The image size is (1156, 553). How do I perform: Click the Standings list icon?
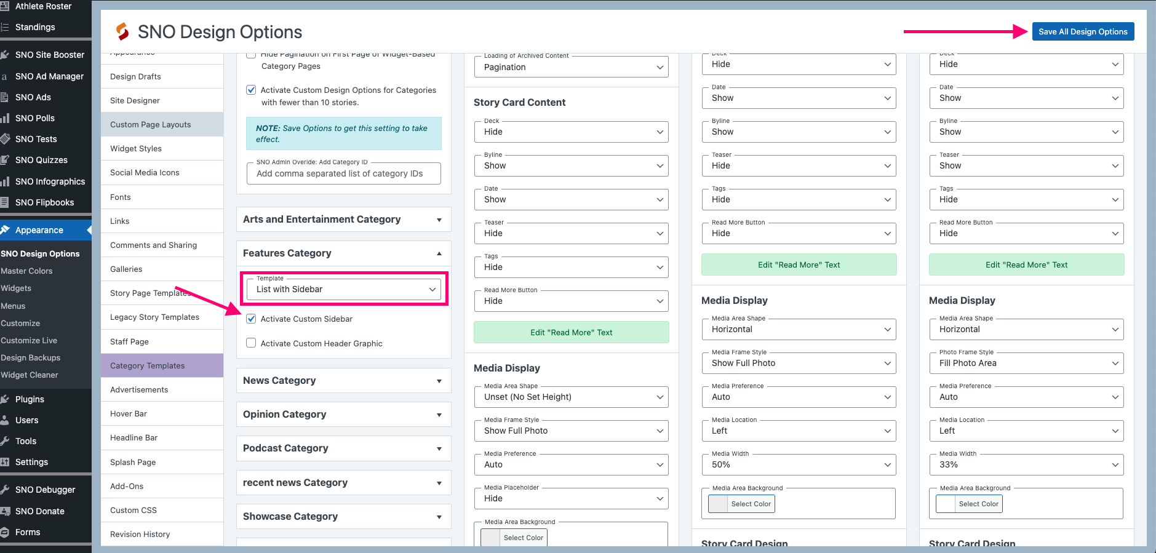click(x=5, y=27)
